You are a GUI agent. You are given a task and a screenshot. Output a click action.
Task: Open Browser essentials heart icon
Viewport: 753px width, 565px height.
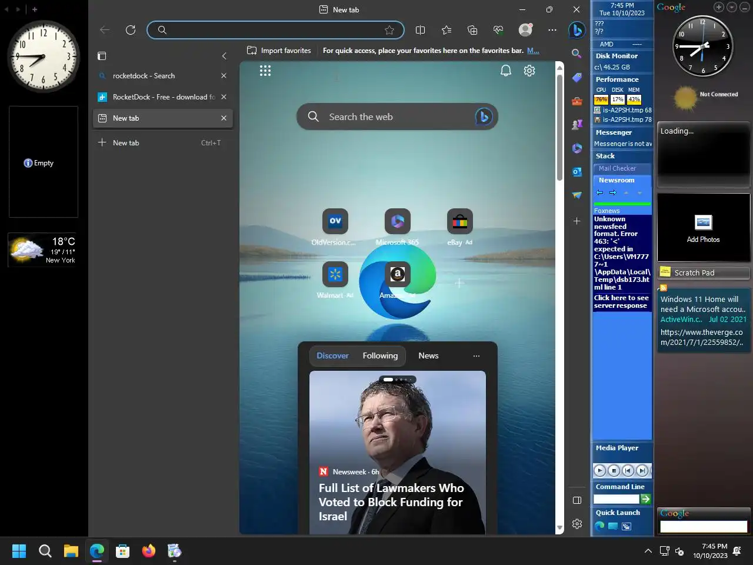coord(498,30)
